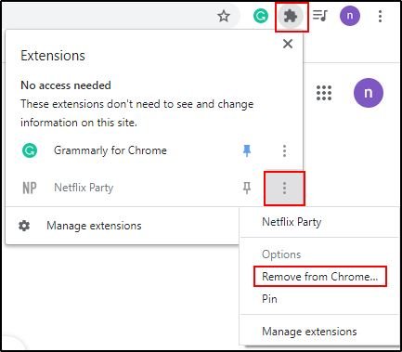
Task: Choose Remove from Chrome... menu item
Action: 320,277
